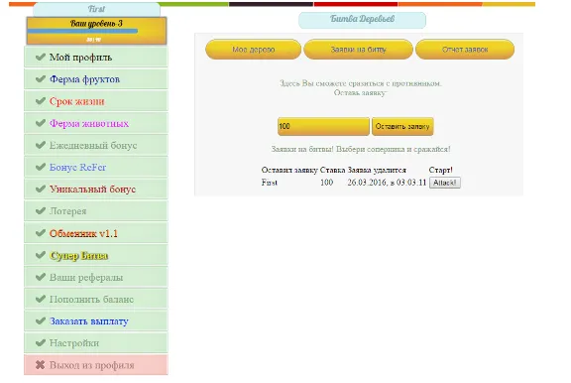Click the checkmark icon beside Уникальный бонус
Image resolution: width=571 pixels, height=383 pixels.
click(41, 189)
